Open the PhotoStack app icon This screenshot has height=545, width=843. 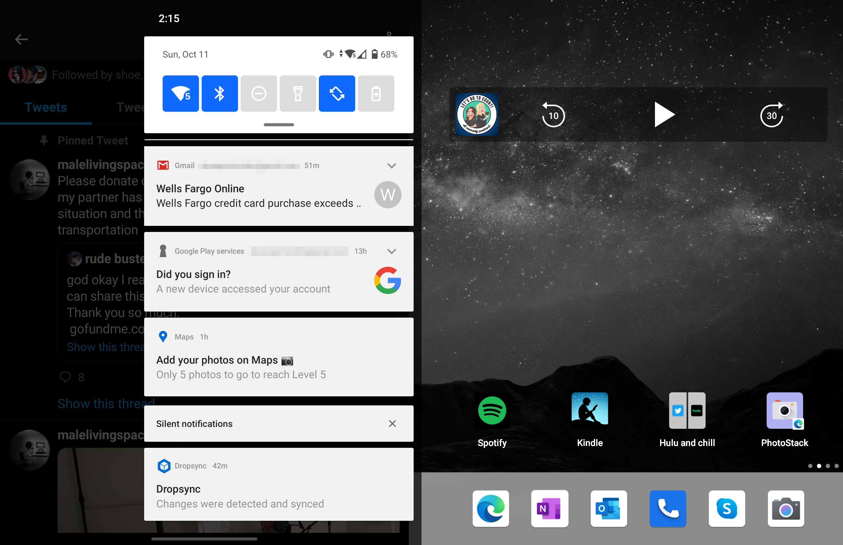[784, 411]
